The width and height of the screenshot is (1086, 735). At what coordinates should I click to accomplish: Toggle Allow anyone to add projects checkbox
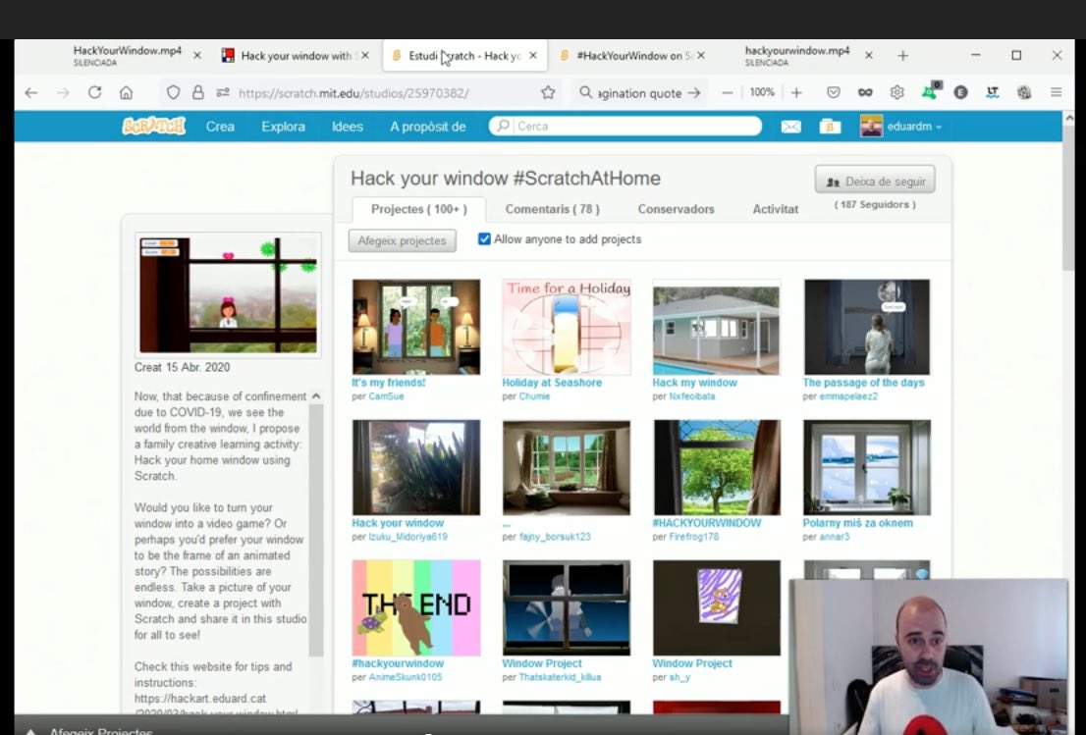tap(484, 238)
